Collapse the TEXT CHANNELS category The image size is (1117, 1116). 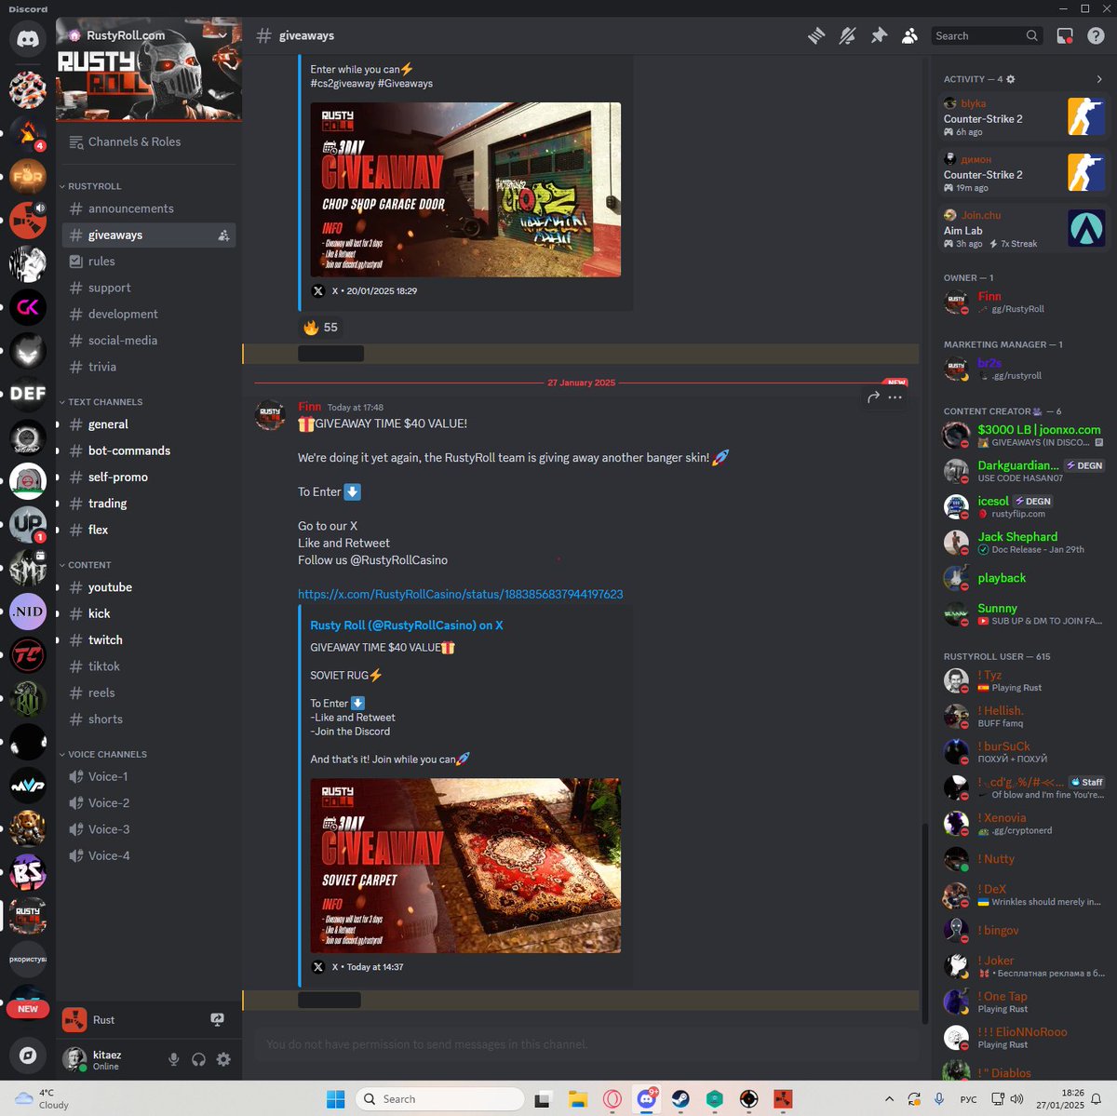(105, 402)
